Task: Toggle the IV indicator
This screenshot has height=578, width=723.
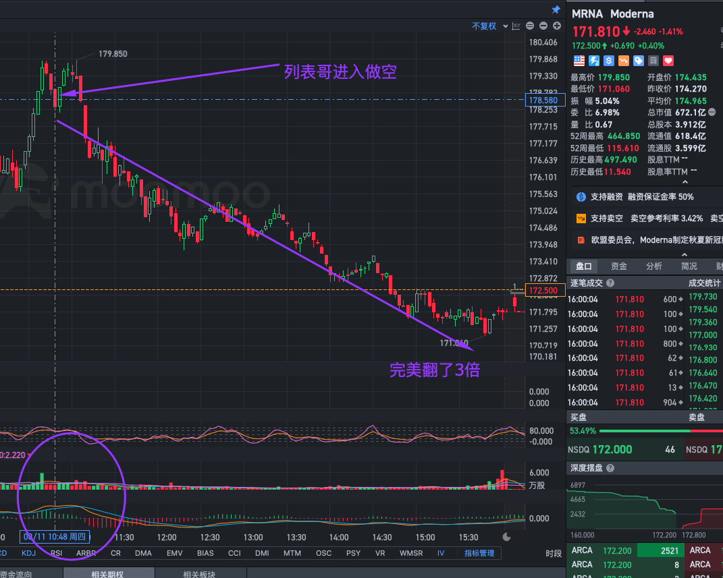Action: point(441,552)
